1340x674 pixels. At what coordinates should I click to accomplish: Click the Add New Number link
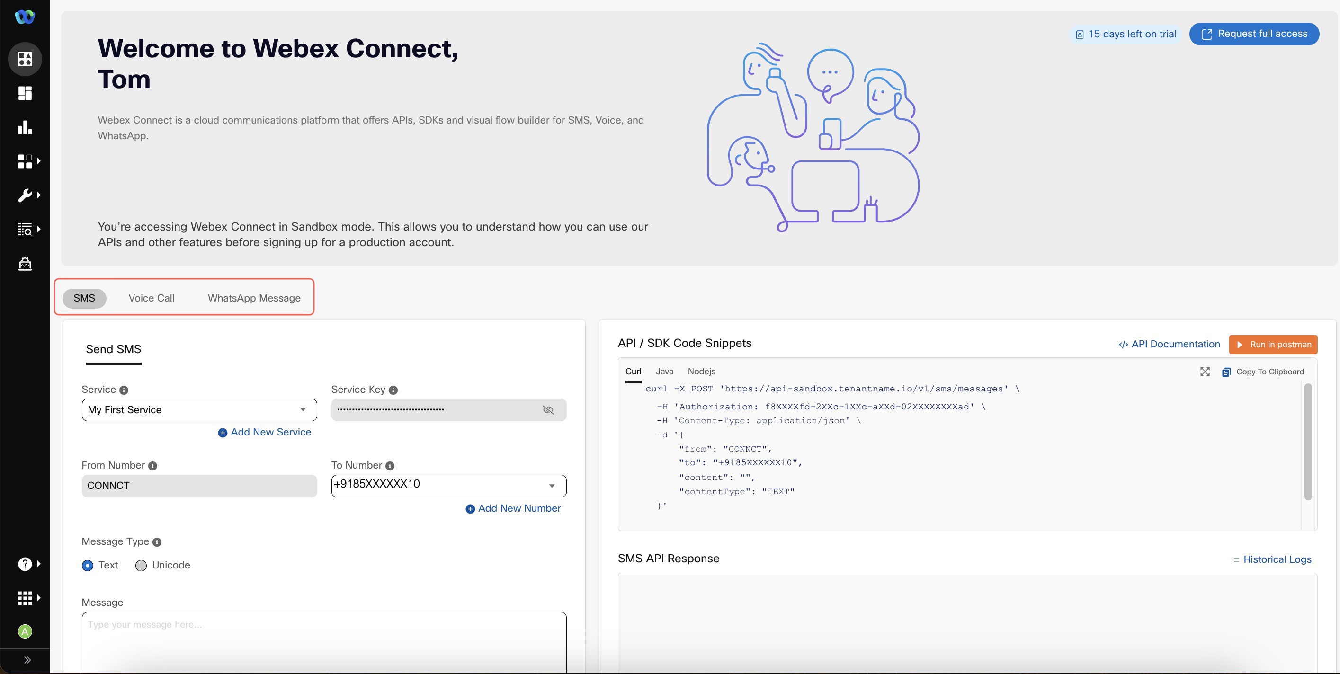click(513, 509)
